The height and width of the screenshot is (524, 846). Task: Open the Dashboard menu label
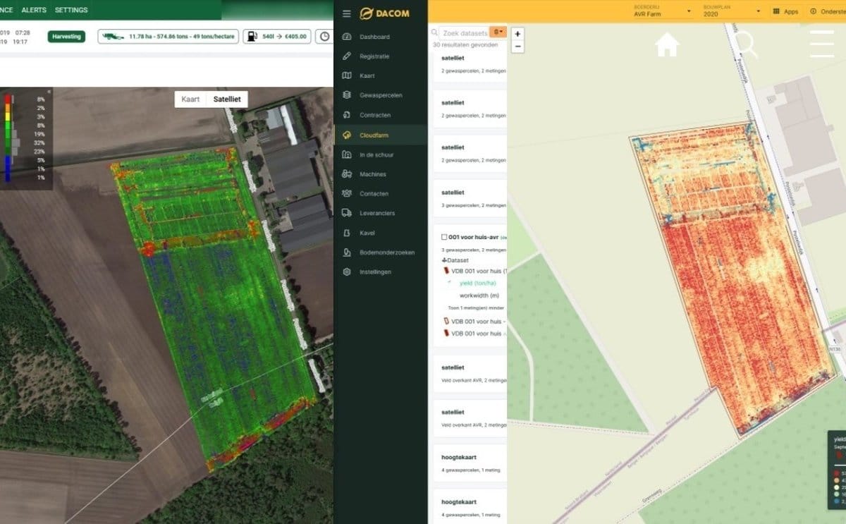[374, 37]
